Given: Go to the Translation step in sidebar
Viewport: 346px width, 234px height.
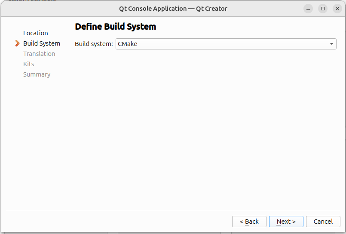Looking at the screenshot, I should pyautogui.click(x=39, y=54).
